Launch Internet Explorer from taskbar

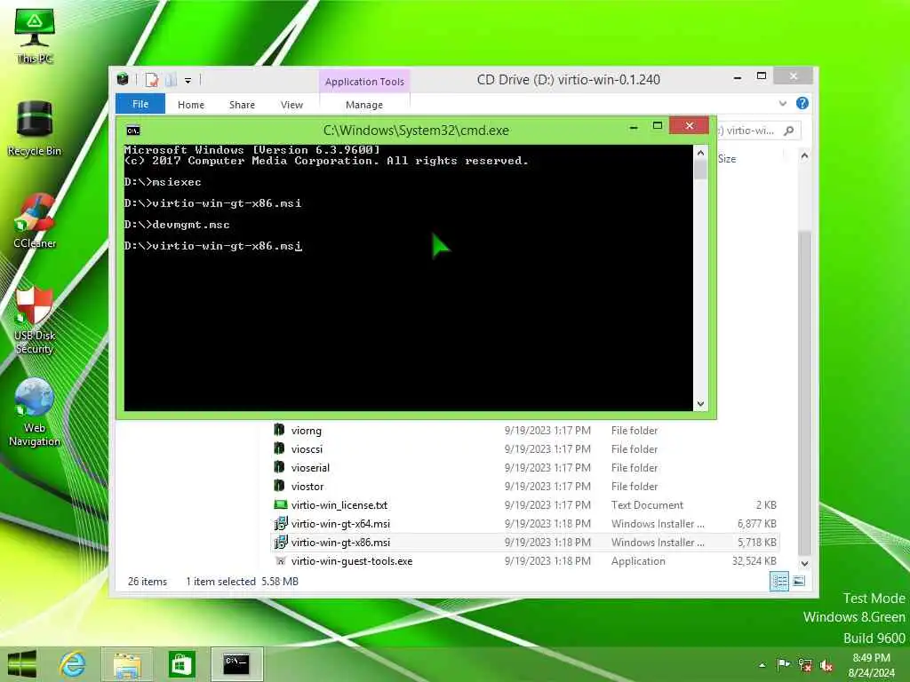click(x=73, y=664)
